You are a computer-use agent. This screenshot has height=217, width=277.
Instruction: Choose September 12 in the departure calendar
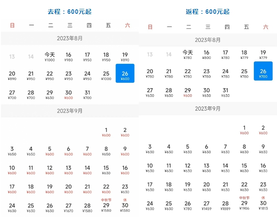coord(50,170)
